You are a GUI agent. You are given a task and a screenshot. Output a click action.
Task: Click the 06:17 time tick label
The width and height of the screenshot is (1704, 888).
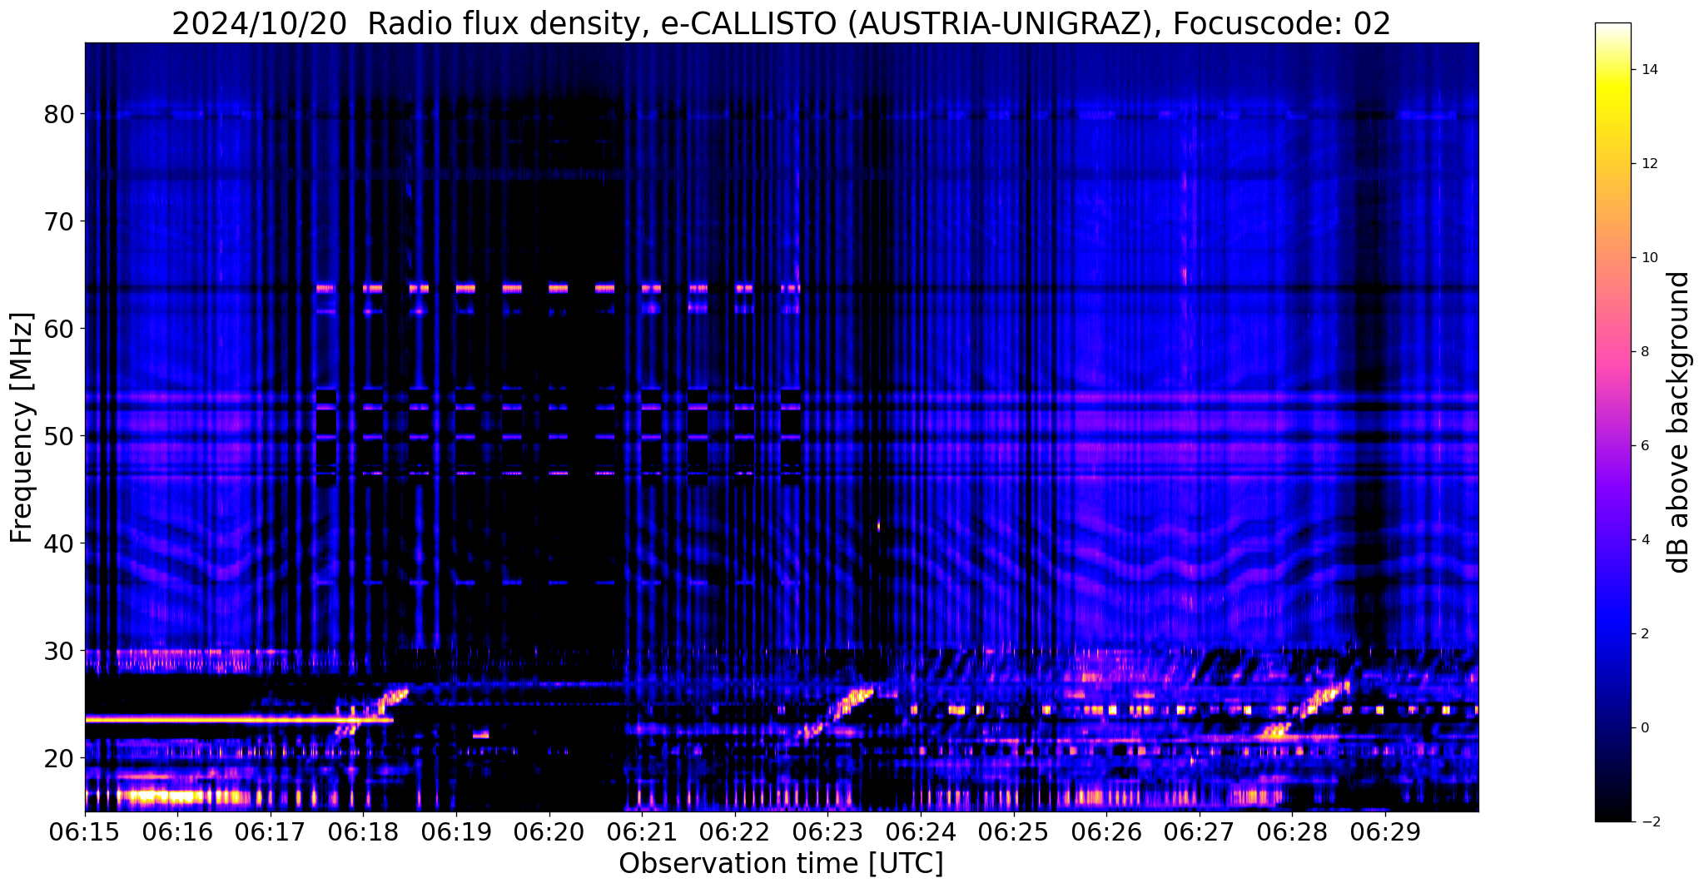271,831
